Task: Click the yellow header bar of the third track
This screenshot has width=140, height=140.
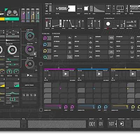Action: coord(125,69)
